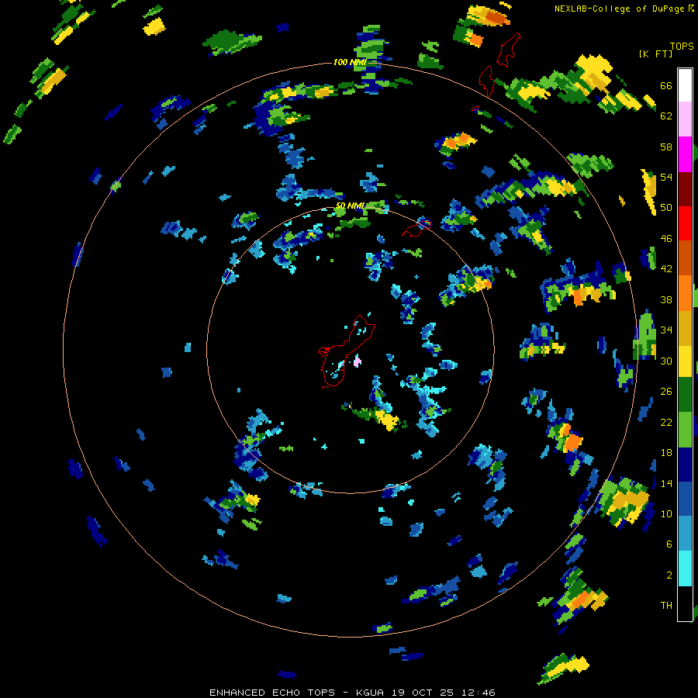The image size is (698, 698).
Task: Click the 62 legend value
Action: (666, 116)
